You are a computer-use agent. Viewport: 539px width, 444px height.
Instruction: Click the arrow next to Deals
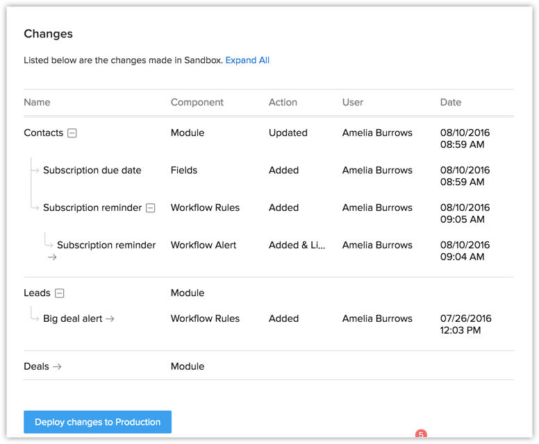(58, 367)
